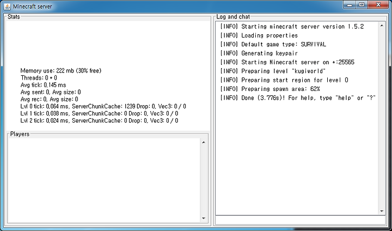Image resolution: width=392 pixels, height=231 pixels.
Task: Close the Minecraft server window
Action: pos(378,5)
